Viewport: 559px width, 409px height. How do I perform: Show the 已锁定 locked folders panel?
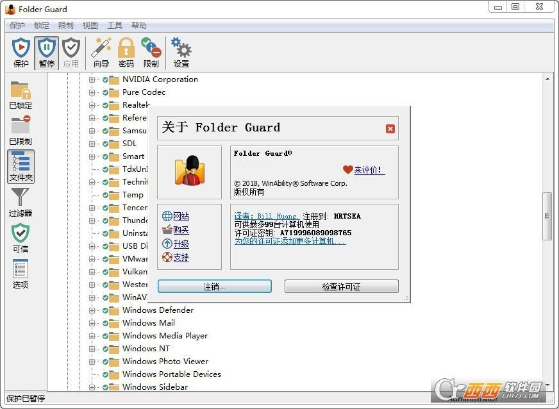[21, 96]
